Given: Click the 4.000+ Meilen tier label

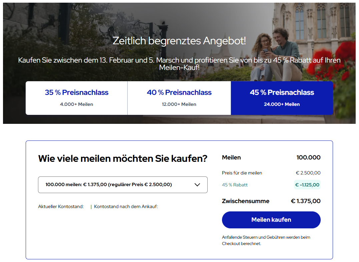Looking at the screenshot, I should tap(76, 104).
